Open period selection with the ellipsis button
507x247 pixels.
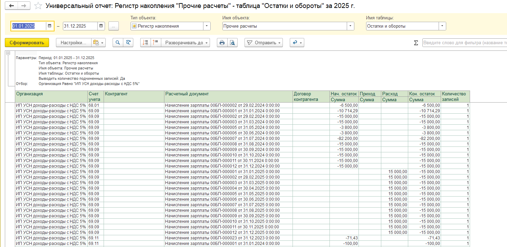click(114, 26)
